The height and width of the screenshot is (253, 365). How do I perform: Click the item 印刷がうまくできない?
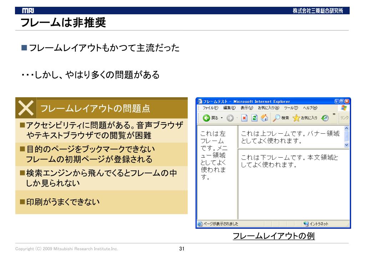click(x=62, y=202)
